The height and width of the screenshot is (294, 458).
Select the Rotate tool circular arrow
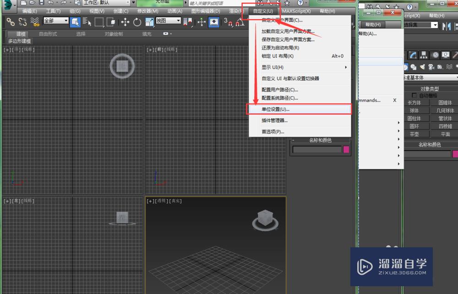coord(137,22)
